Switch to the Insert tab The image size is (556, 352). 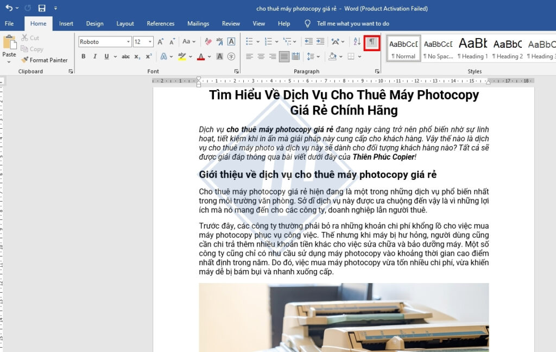(x=66, y=23)
